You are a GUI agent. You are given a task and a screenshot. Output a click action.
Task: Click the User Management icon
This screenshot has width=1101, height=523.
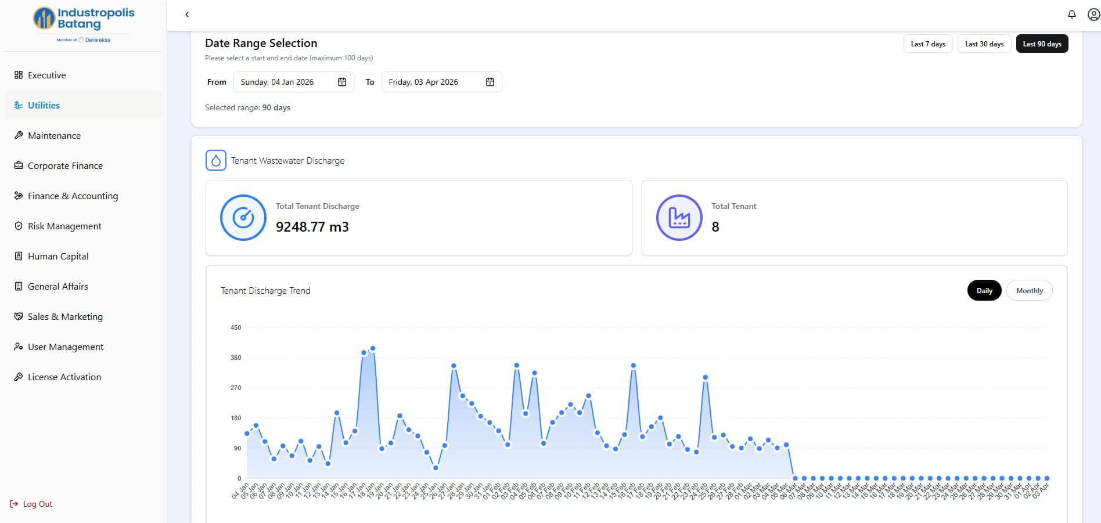(19, 347)
